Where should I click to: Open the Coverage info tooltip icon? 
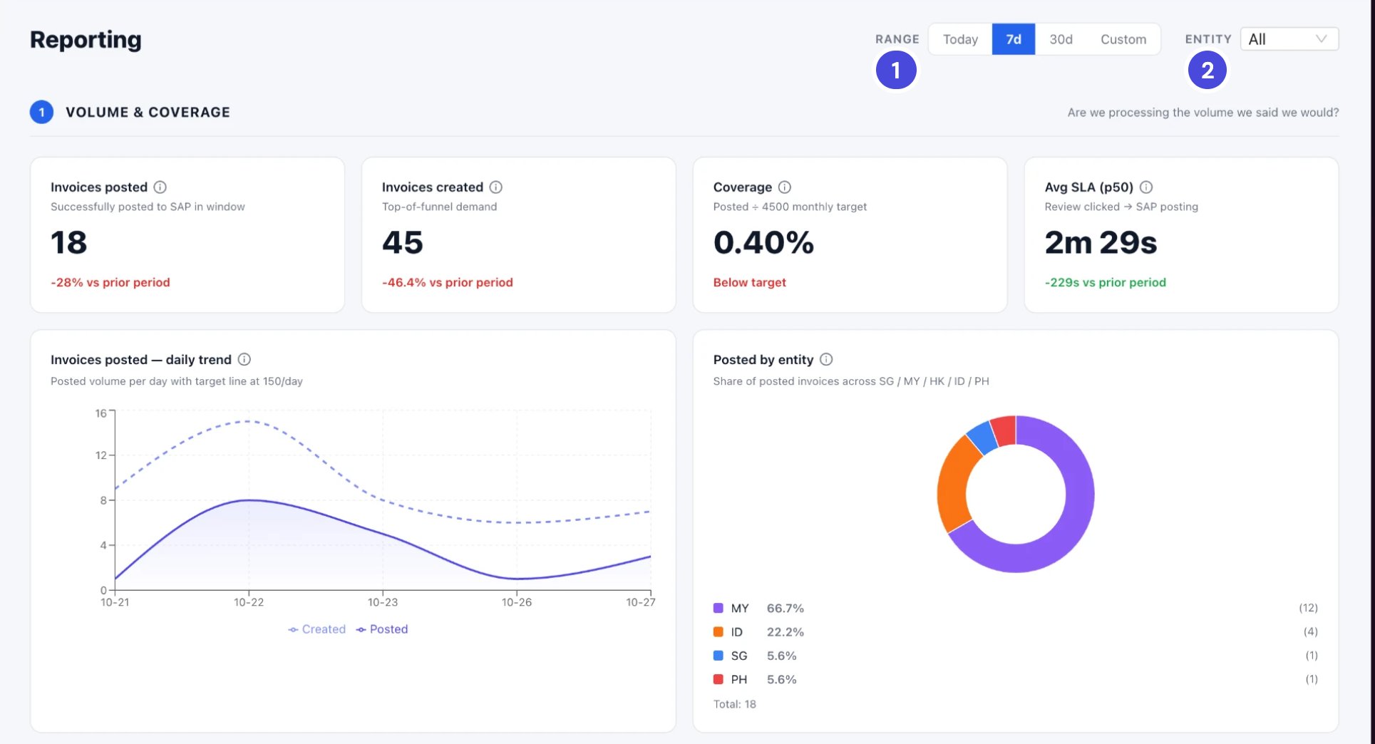(x=785, y=187)
